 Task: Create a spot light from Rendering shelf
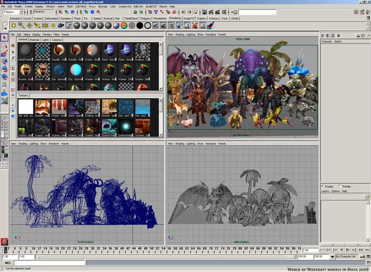pyautogui.click(x=37, y=25)
